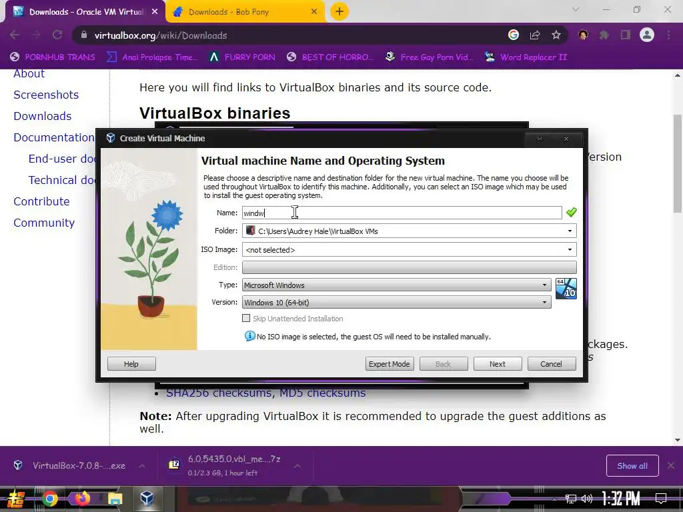Cancel the Create Virtual Machine dialog

pos(552,363)
